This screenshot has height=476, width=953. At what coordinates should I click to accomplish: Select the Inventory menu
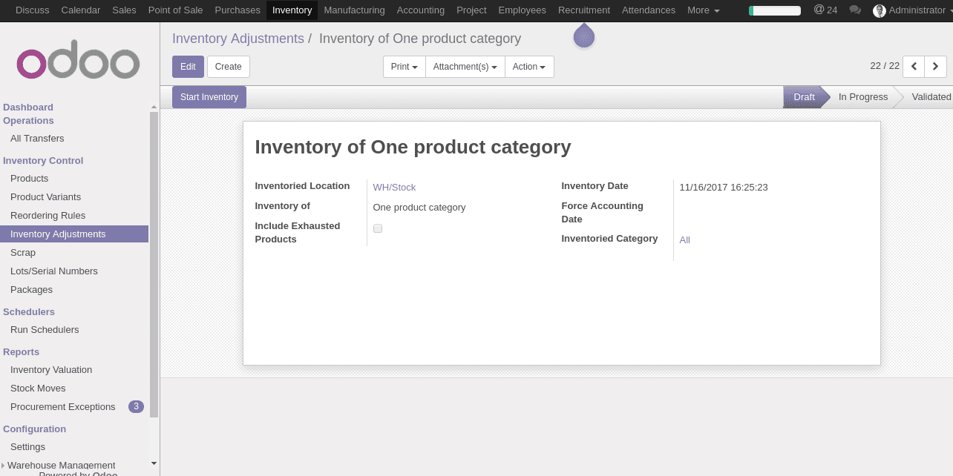pyautogui.click(x=292, y=10)
